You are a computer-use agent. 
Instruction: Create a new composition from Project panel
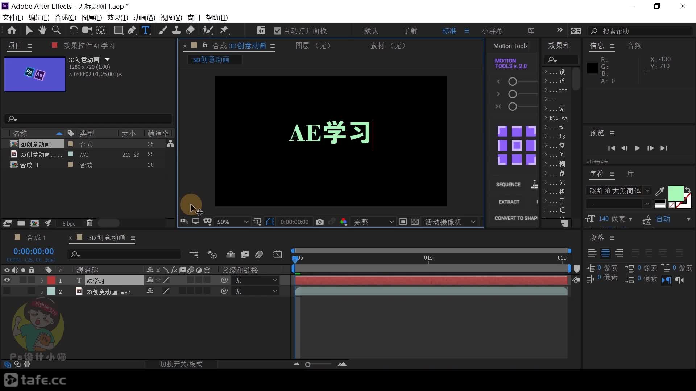coord(34,223)
